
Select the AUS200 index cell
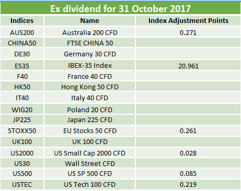point(22,32)
